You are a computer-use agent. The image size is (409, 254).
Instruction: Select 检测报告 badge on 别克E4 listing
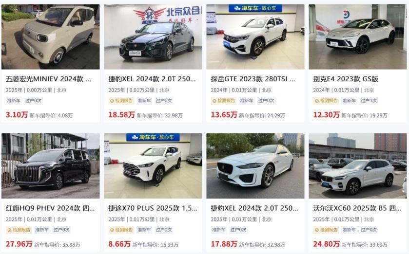coord(326,101)
